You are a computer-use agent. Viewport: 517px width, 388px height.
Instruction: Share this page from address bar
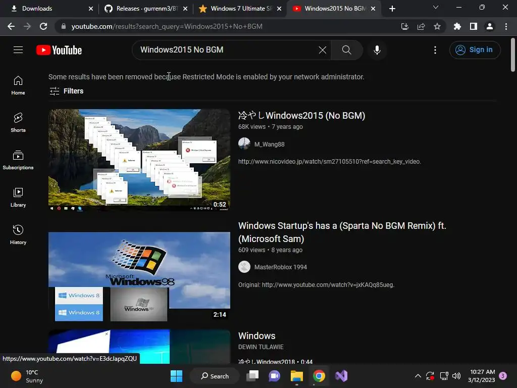coord(421,26)
